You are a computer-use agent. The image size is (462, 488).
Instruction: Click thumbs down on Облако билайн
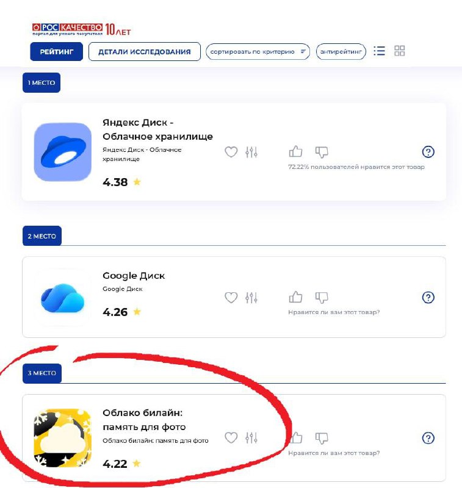[322, 438]
